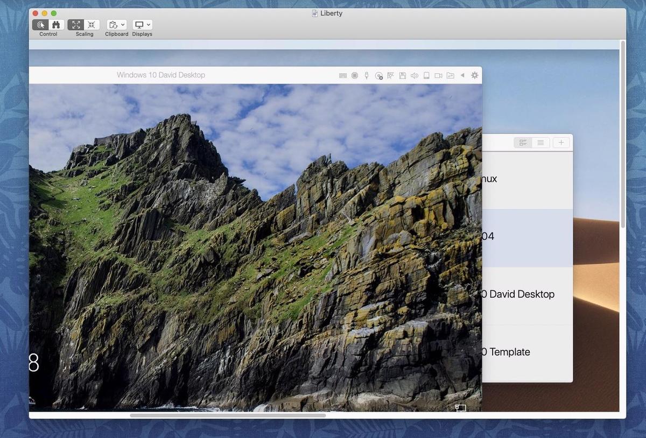The width and height of the screenshot is (646, 438).
Task: Toggle the expand-arrows scaling button
Action: [76, 25]
